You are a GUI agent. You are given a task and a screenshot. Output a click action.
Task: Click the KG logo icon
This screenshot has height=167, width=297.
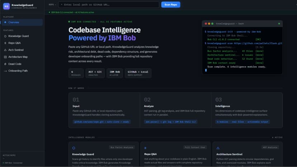6,6
